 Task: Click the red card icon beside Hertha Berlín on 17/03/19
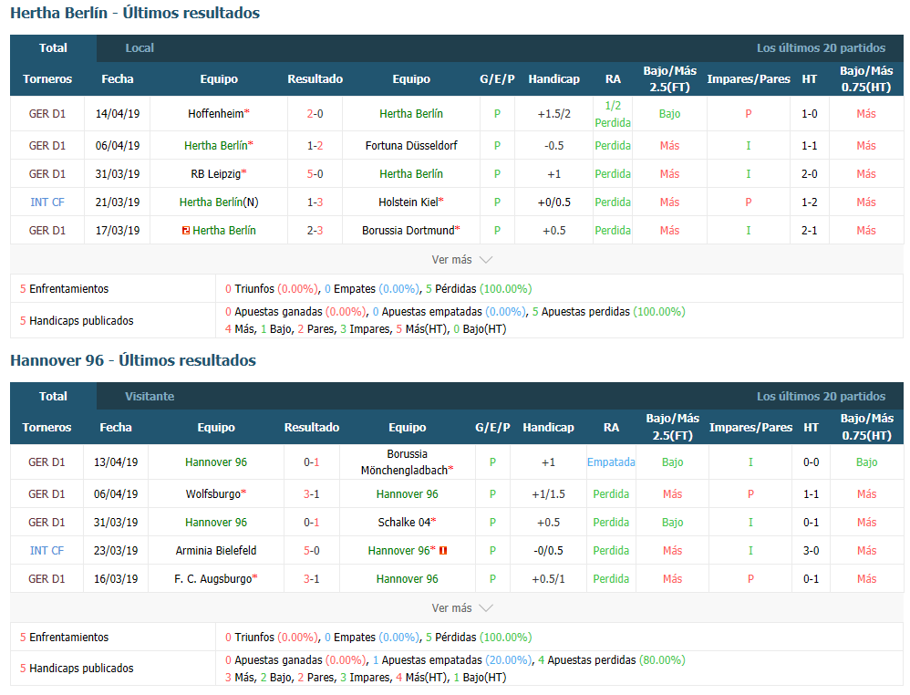click(186, 231)
